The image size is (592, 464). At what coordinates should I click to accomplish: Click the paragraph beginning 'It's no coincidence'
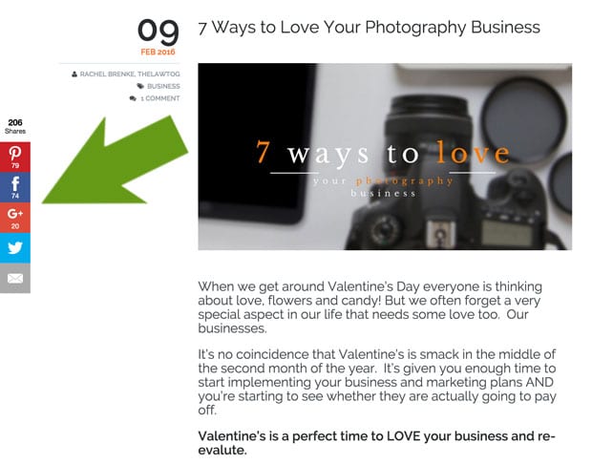377,382
